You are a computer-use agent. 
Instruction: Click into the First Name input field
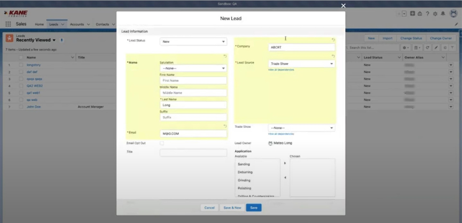193,81
